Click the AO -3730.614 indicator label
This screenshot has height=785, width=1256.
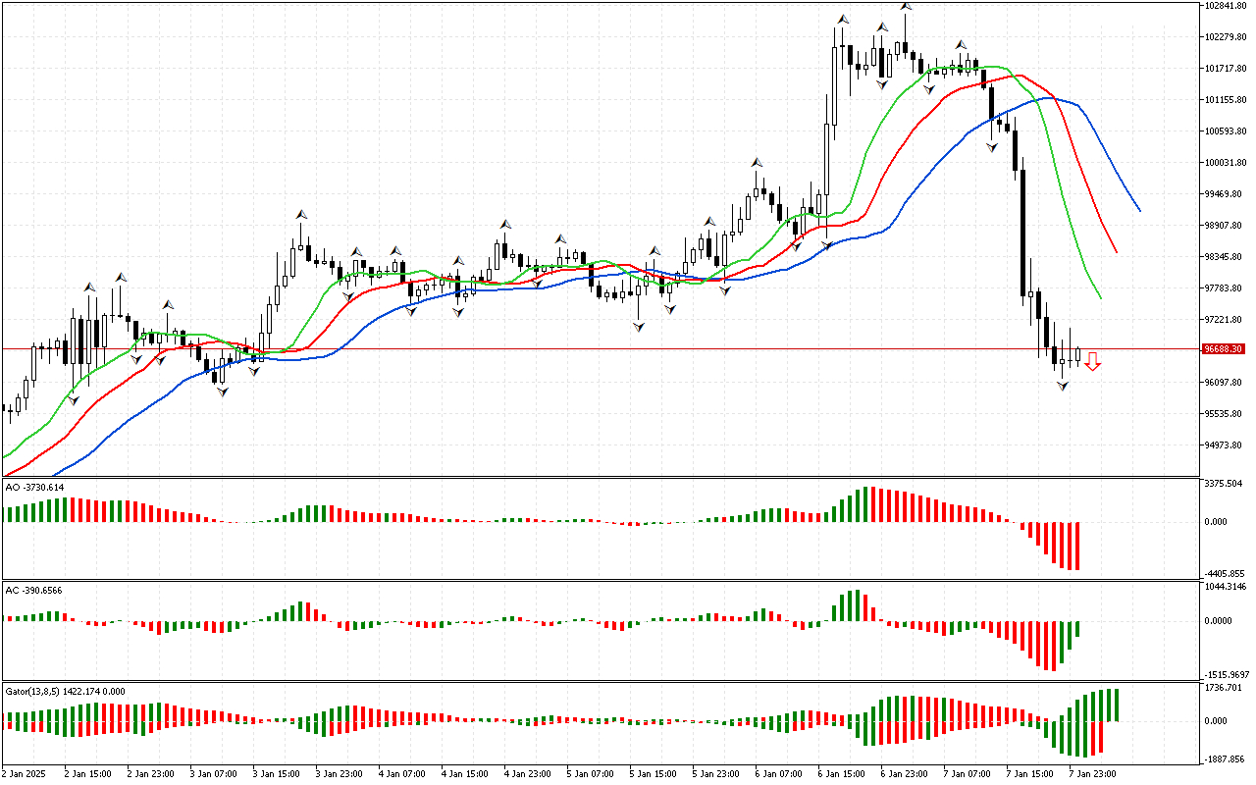(x=34, y=487)
